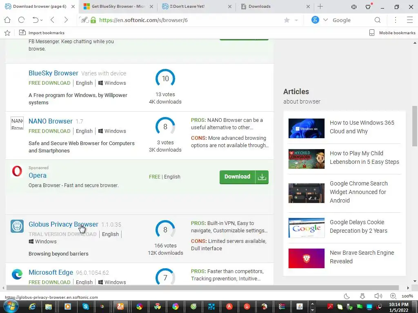Click the sidebar toggle icon in the title bar
Viewport: 418px width, 313px height.
354,7
